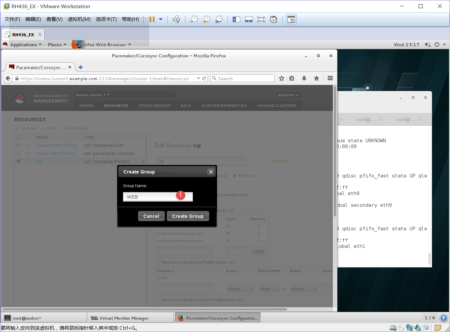This screenshot has width=450, height=332.
Task: Open the cluster-clvm (Clone) resource link
Action: point(57,145)
